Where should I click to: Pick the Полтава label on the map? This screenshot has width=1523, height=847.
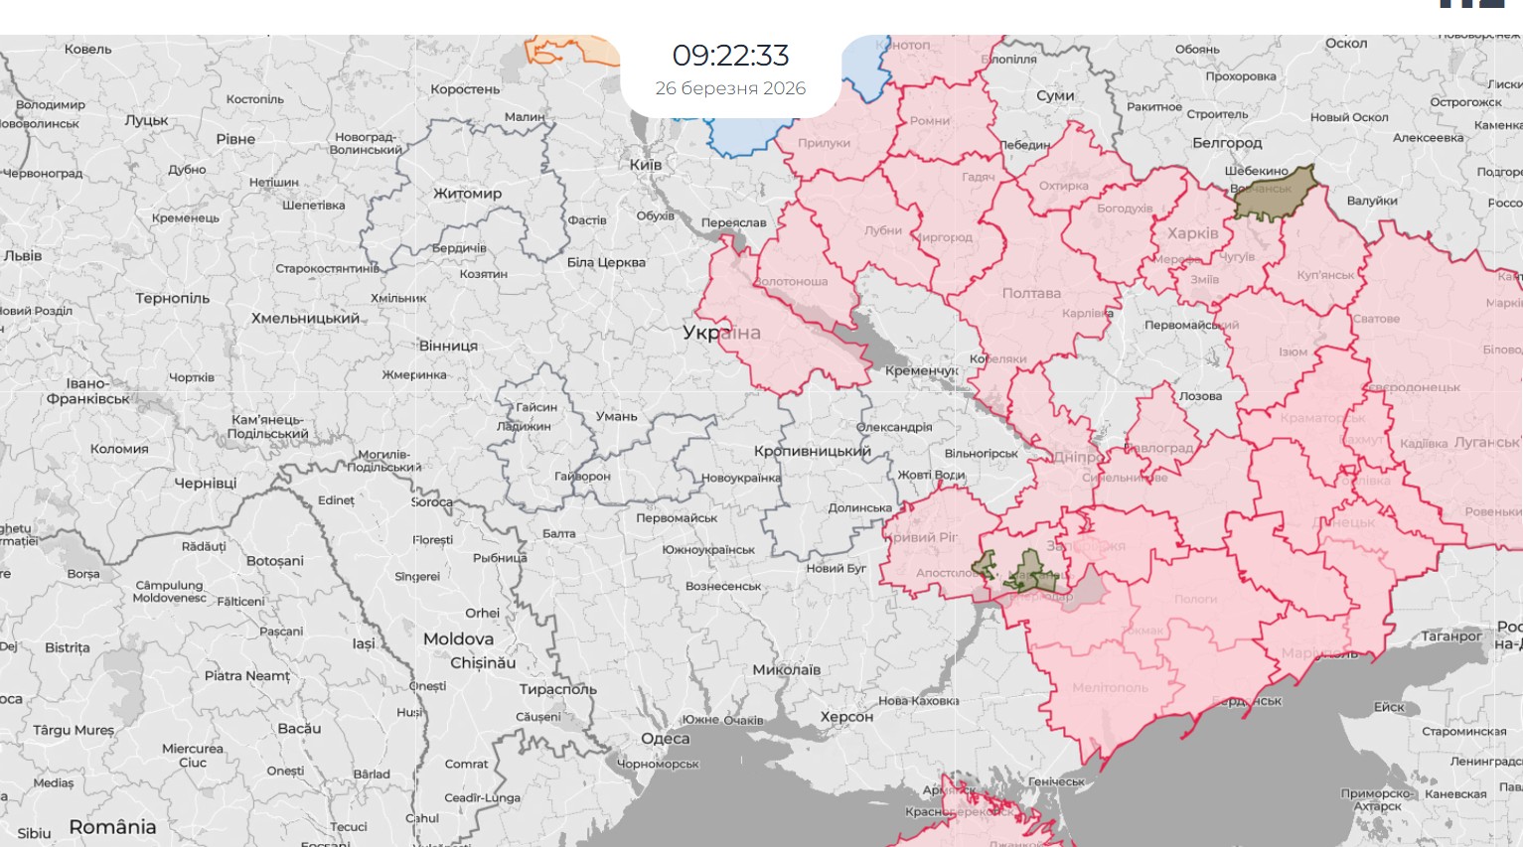1031,293
